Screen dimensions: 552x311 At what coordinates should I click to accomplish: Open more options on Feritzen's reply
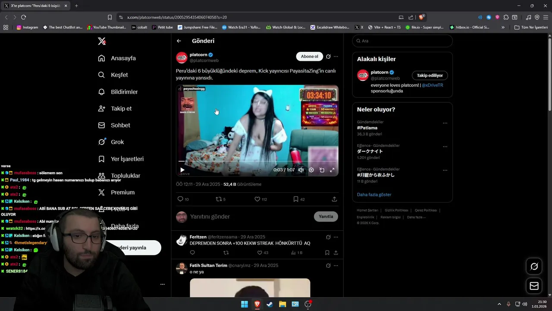336,237
